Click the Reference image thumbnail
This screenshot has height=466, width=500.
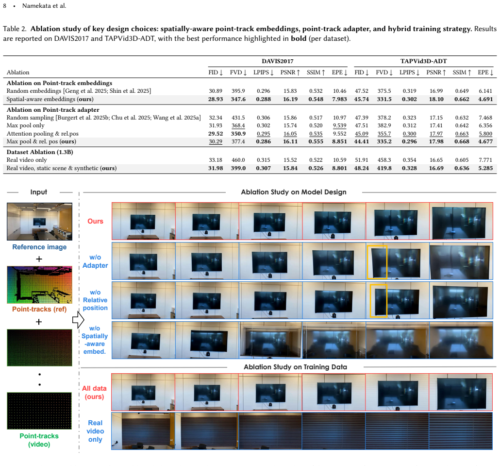click(39, 222)
